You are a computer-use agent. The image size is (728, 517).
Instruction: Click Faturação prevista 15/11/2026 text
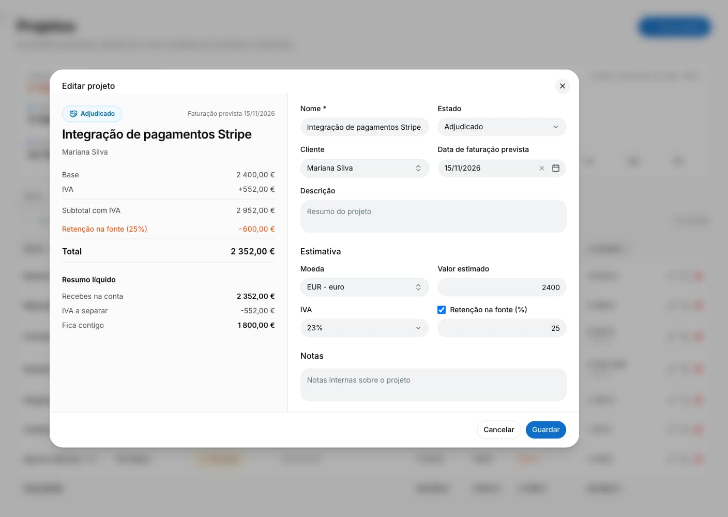[231, 114]
